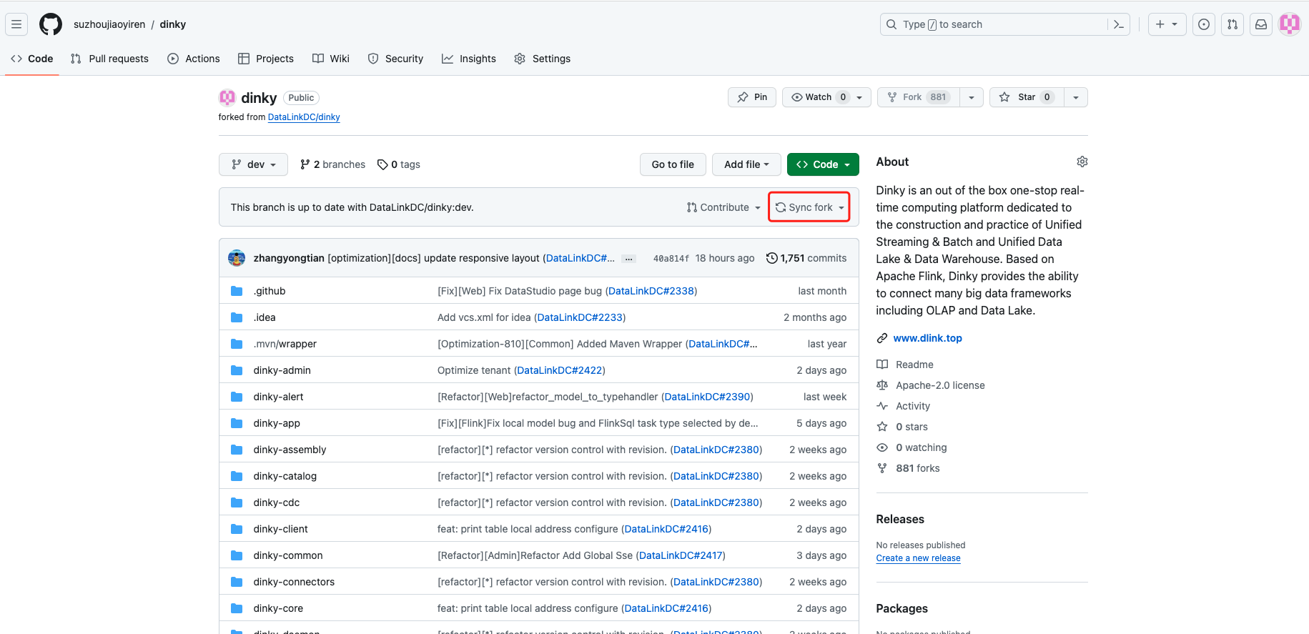Edit repository details gear in About
The image size is (1309, 634).
1082,162
